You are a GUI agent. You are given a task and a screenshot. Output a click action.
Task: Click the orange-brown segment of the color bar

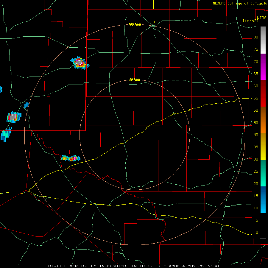pos(263,120)
